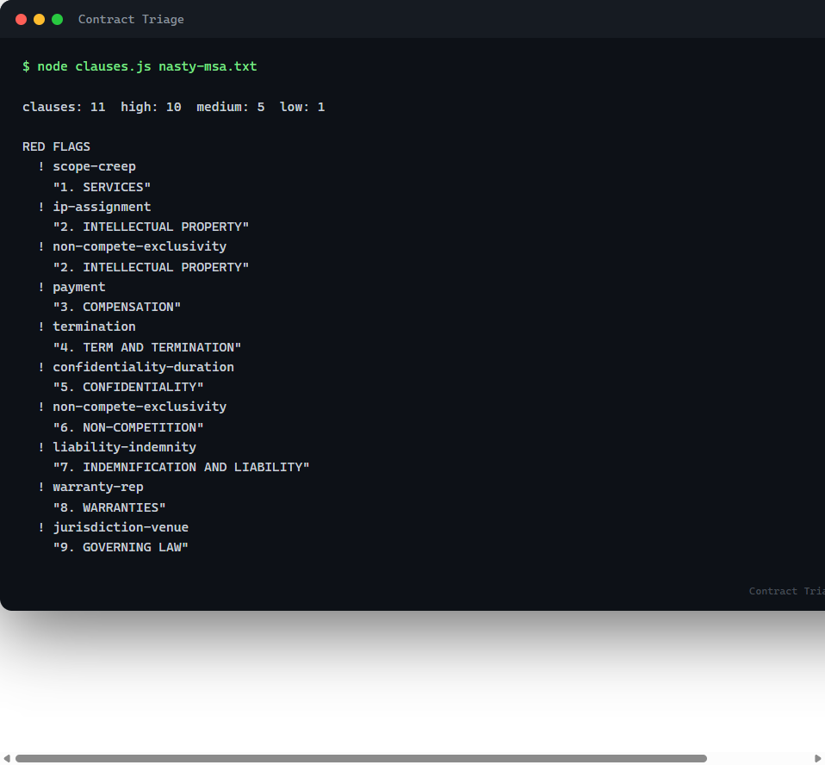The height and width of the screenshot is (765, 825).
Task: Click '7. INDEMNIFICATION AND LIABILITY' clause
Action: (181, 467)
